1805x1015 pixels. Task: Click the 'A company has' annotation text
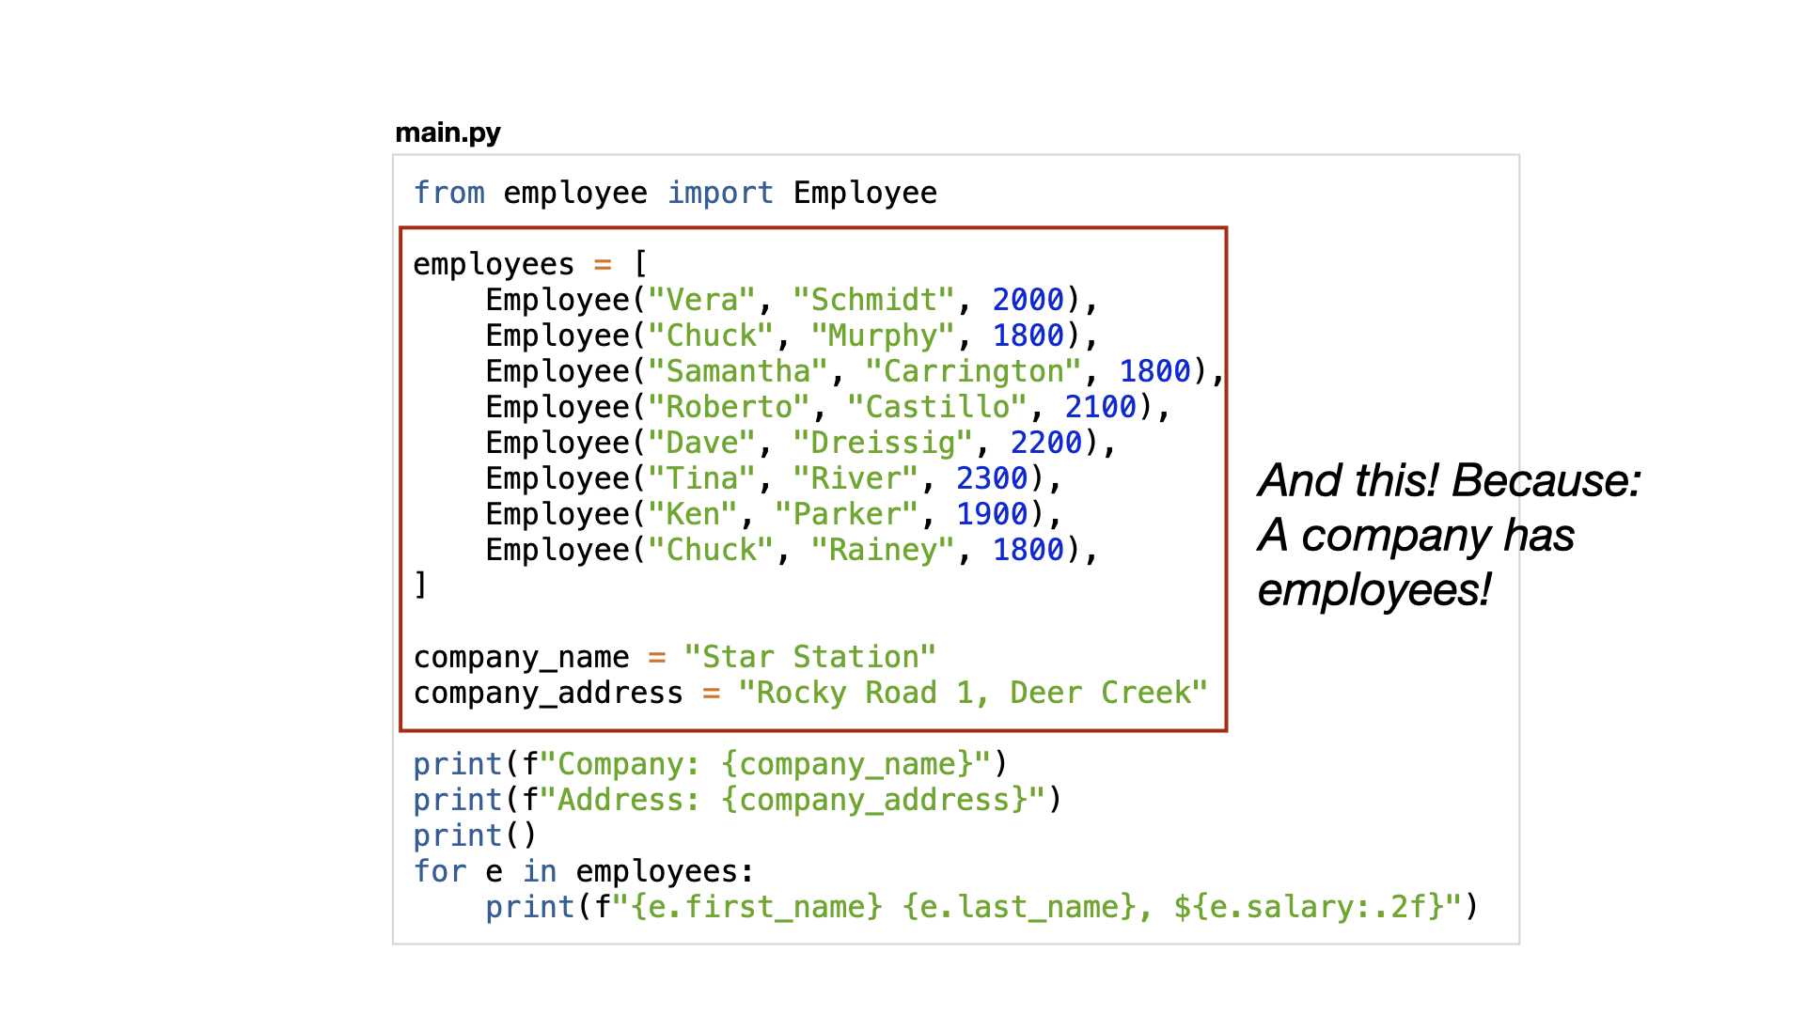click(1416, 536)
